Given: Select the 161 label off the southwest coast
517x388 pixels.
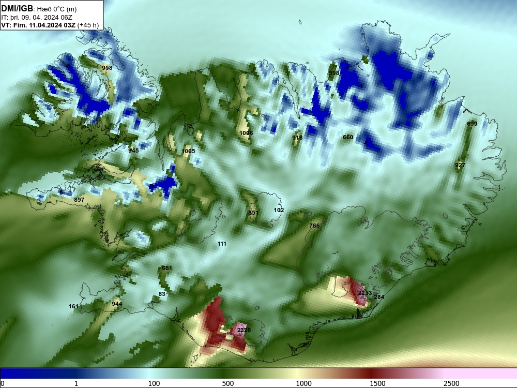Looking at the screenshot, I should 73,306.
